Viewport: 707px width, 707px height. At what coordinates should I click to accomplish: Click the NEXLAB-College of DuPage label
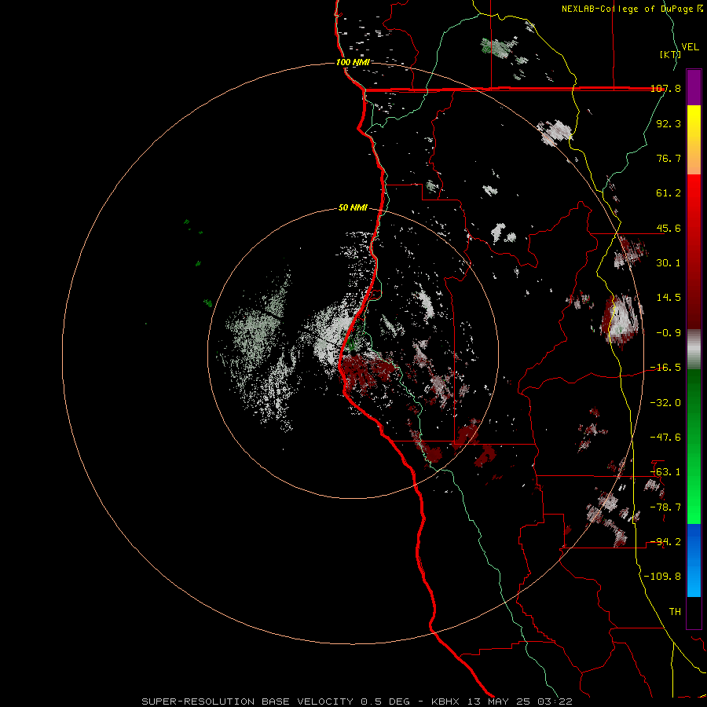[x=628, y=9]
